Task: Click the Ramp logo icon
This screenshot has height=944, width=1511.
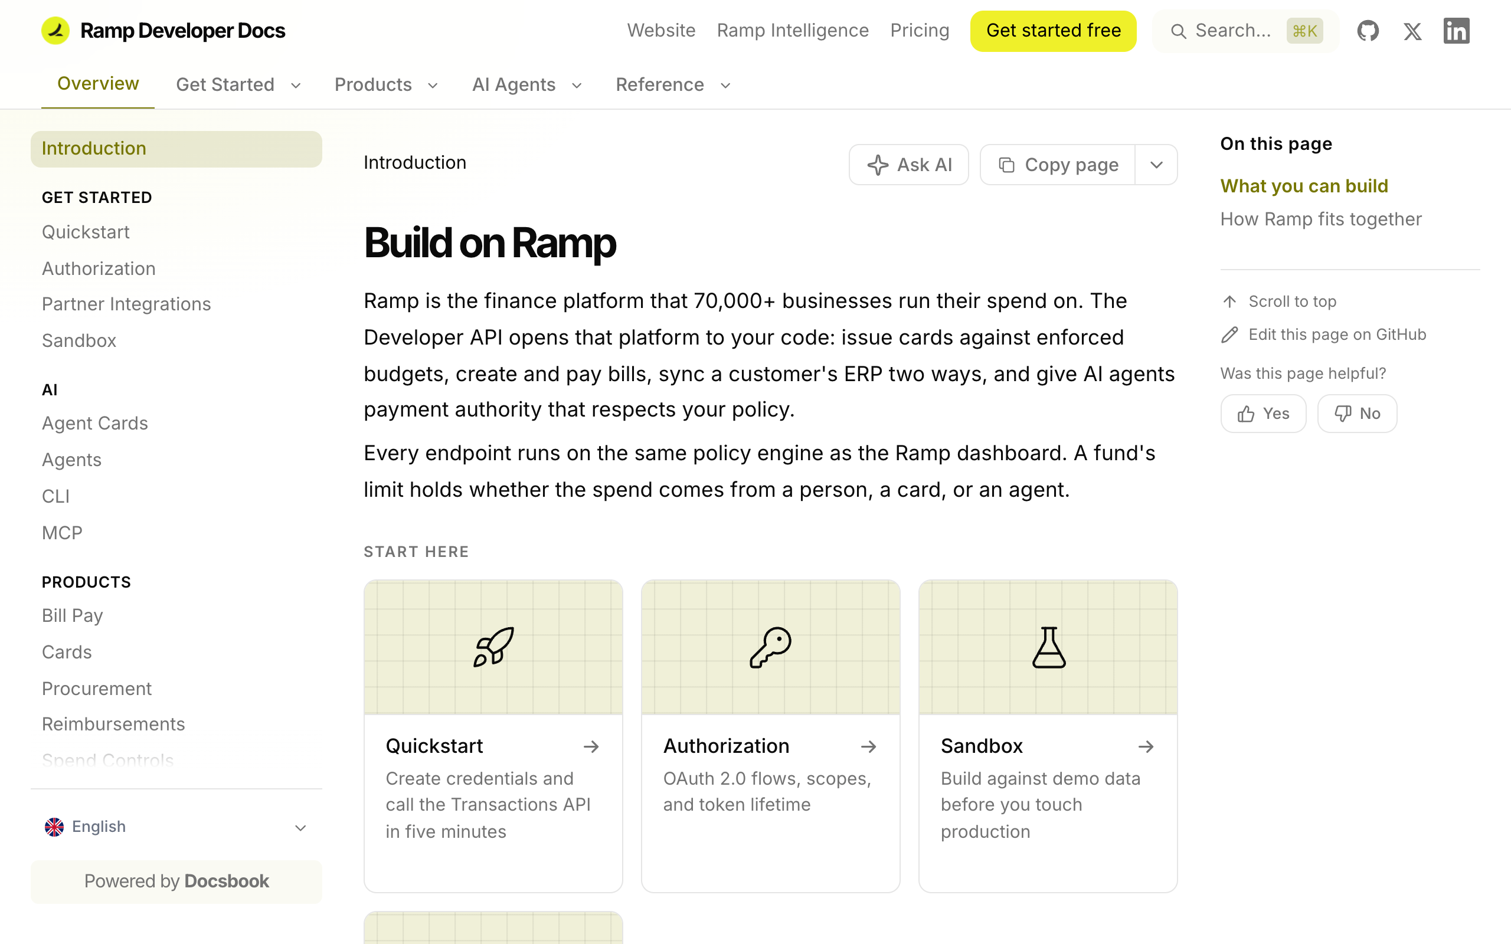Action: [55, 31]
